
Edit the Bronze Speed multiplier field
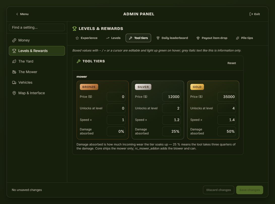(x=116, y=120)
